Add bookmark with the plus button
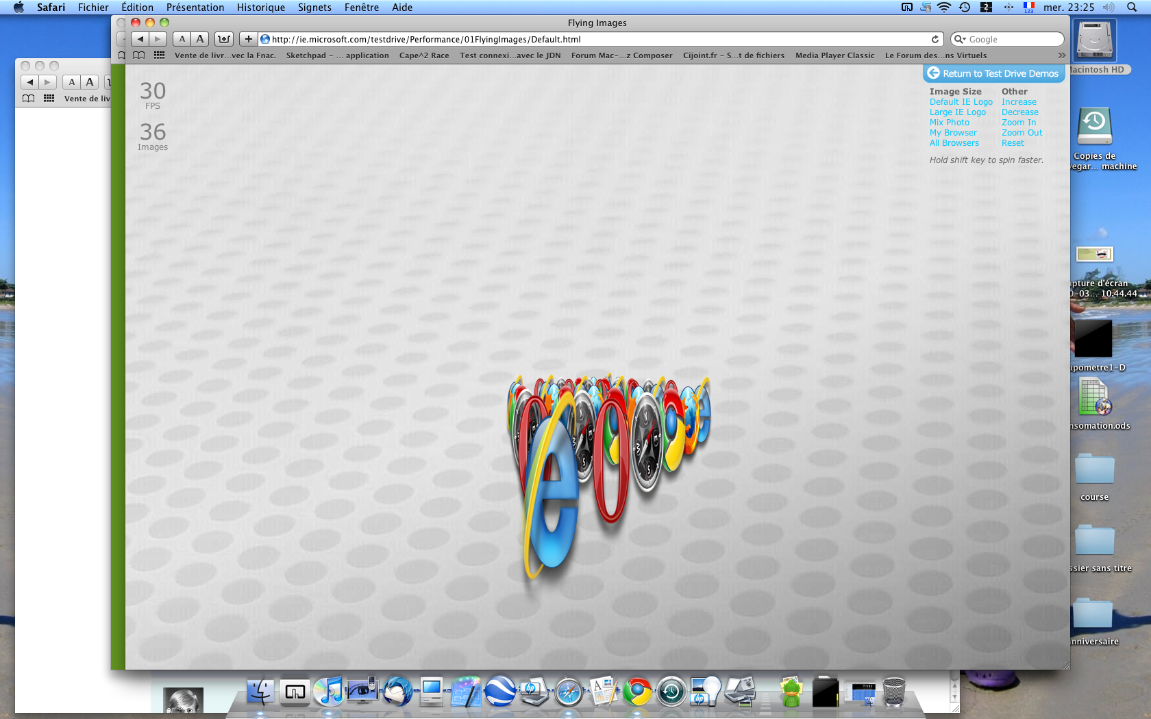Image resolution: width=1151 pixels, height=719 pixels. (248, 39)
